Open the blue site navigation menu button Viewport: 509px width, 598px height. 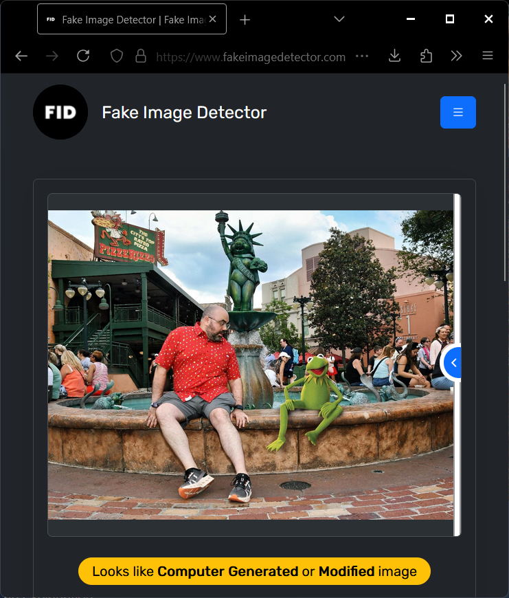pos(457,112)
